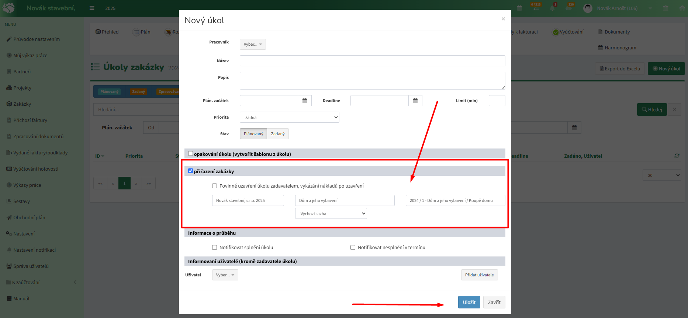This screenshot has height=318, width=688.
Task: Click the user avatar icon
Action: 588,8
